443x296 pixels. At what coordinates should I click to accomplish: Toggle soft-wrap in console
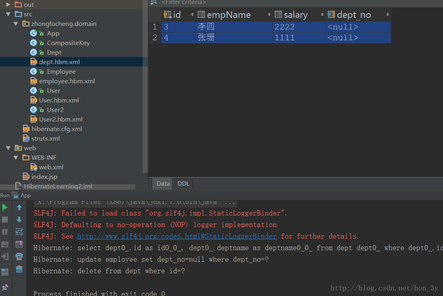19,232
